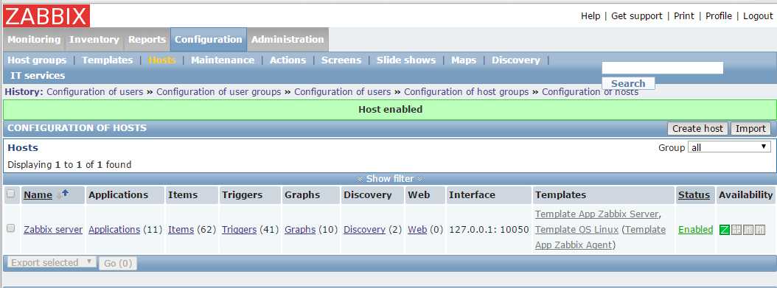Open the Help link
Image resolution: width=777 pixels, height=288 pixels.
tap(590, 15)
